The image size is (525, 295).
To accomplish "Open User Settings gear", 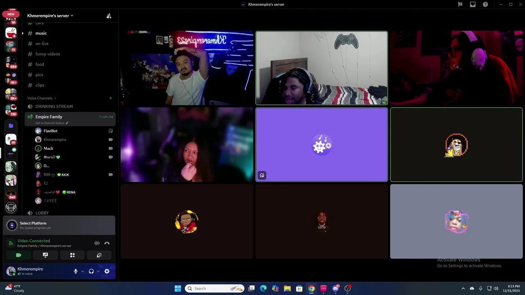I will [107, 271].
